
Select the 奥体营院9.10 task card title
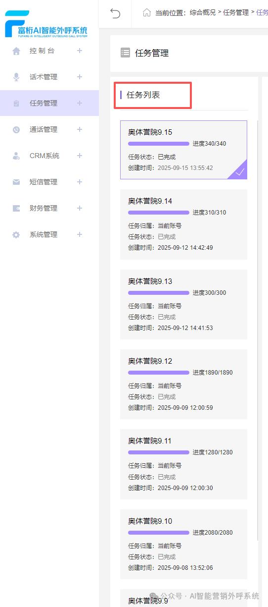coord(150,521)
